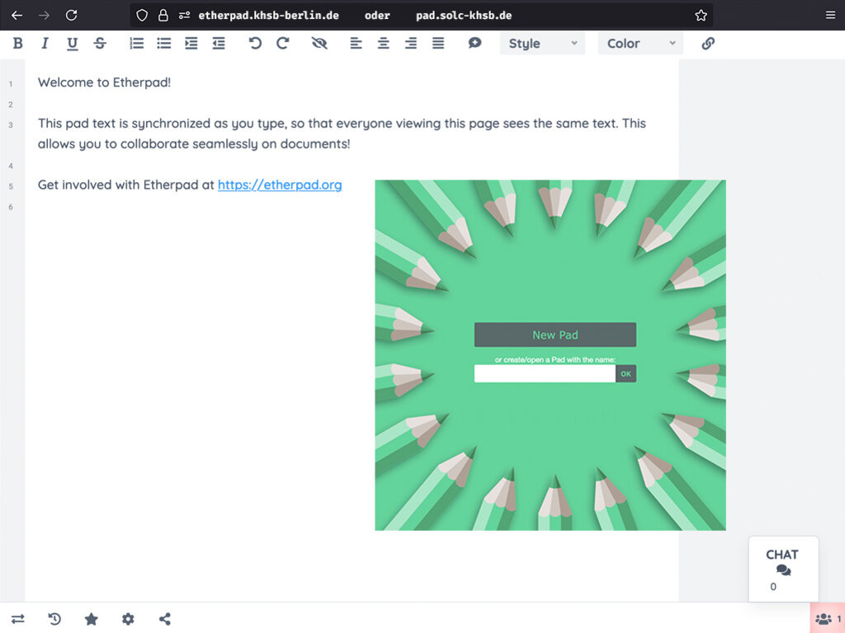845x633 pixels.
Task: Clear authorship colors with crossed-eye icon
Action: (319, 44)
